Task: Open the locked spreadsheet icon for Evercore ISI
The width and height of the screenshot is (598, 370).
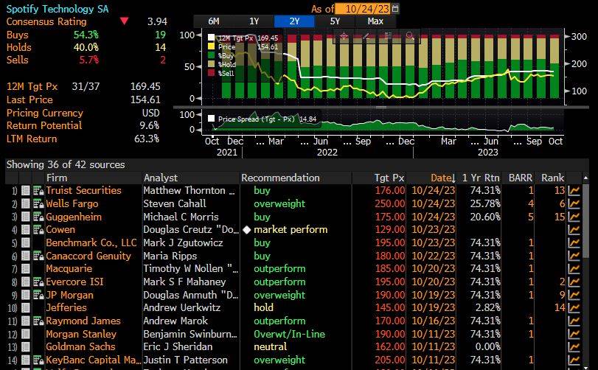Action: 38,282
